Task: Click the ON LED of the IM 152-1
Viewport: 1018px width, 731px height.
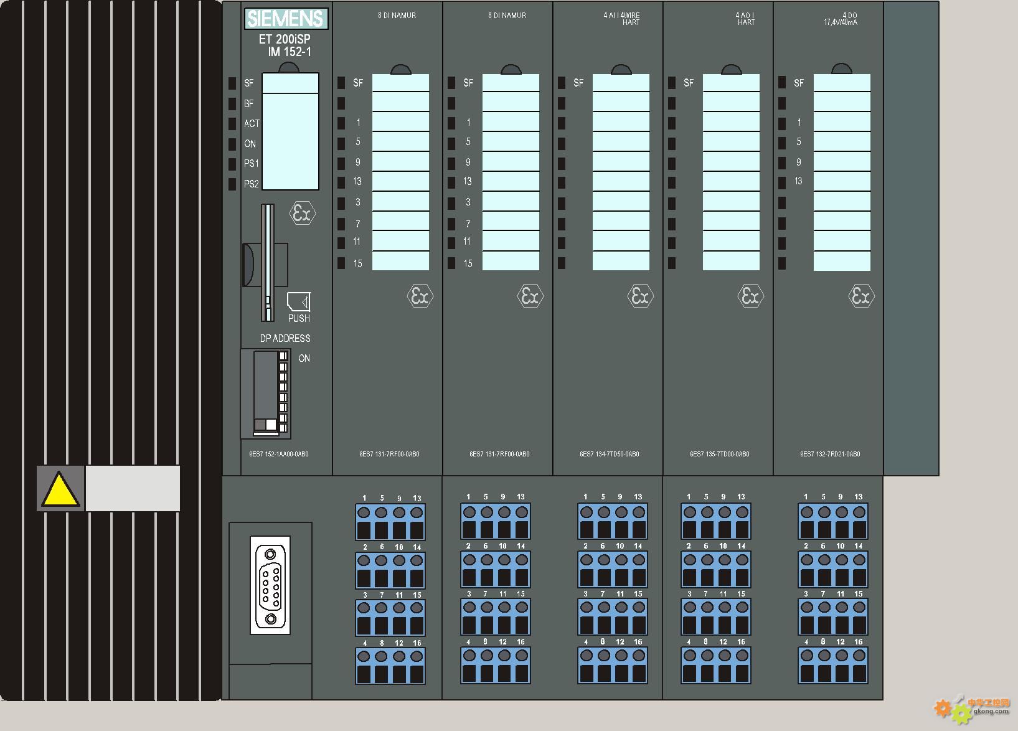Action: [232, 144]
